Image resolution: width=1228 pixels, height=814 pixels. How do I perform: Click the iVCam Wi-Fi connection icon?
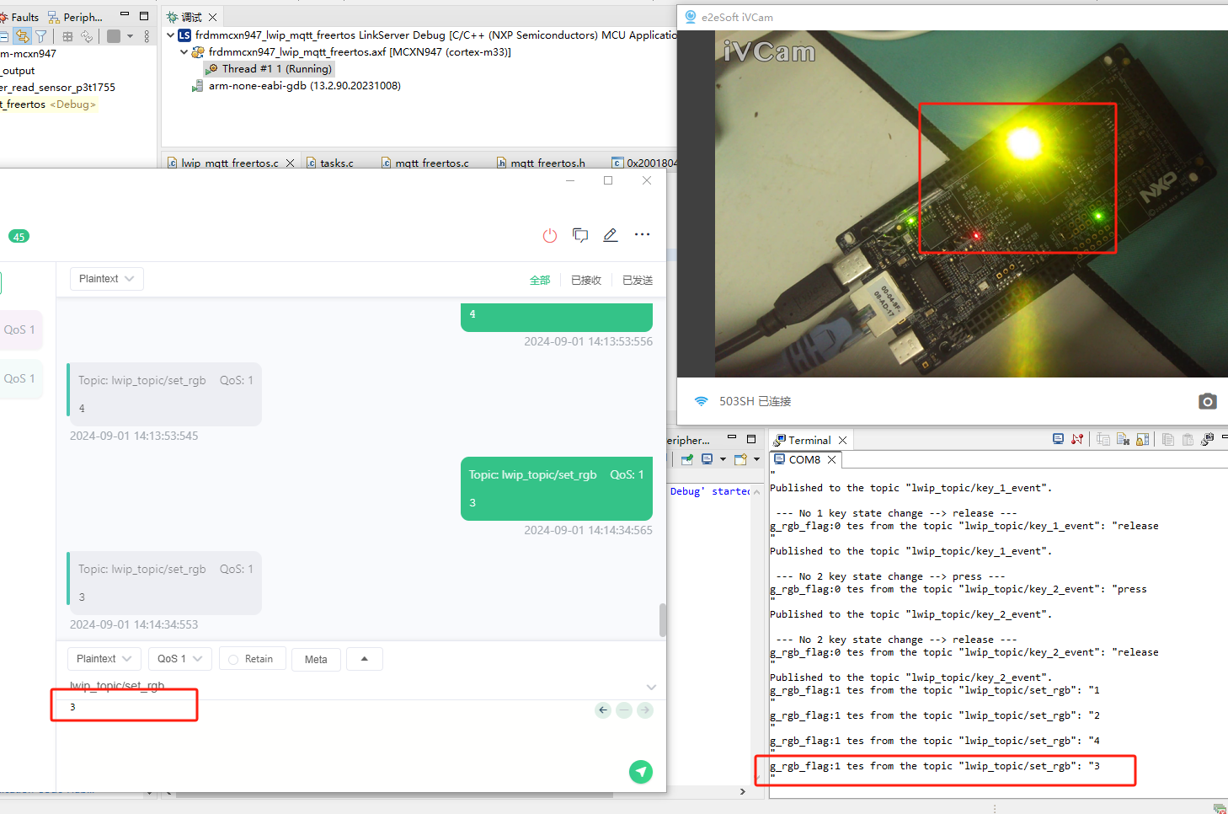701,401
